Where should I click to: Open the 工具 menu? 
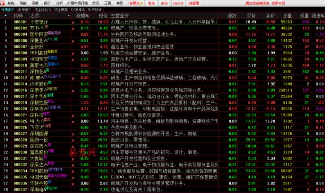[108, 3]
